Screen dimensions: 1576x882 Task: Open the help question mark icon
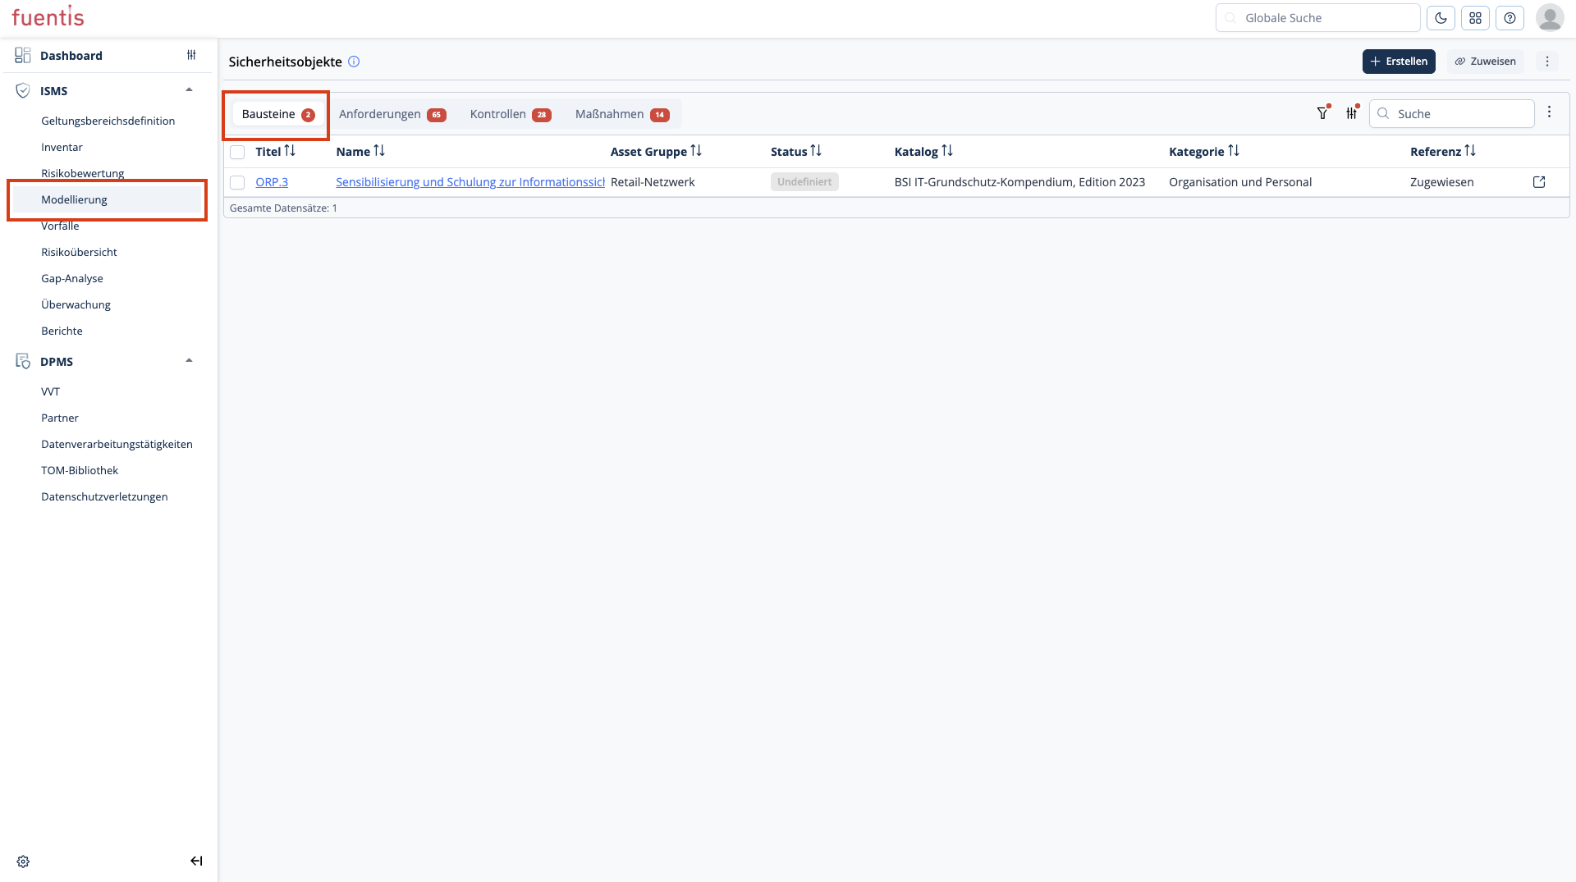1510,18
